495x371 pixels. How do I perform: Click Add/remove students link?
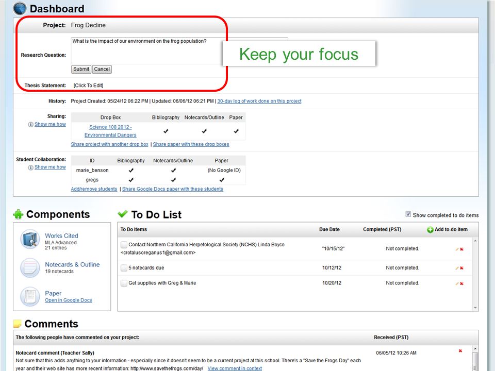coord(94,189)
